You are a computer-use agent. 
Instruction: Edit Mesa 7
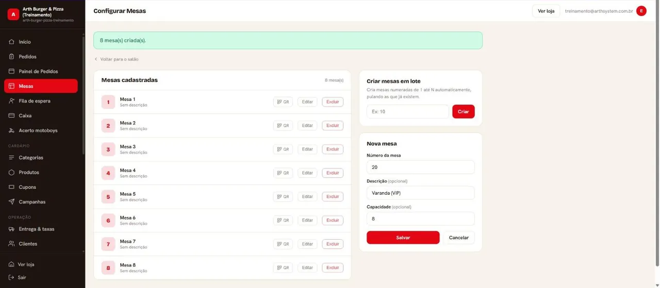(307, 244)
